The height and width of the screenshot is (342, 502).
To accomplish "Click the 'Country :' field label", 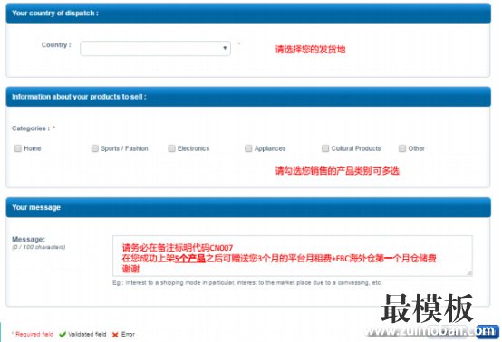I will tap(56, 45).
